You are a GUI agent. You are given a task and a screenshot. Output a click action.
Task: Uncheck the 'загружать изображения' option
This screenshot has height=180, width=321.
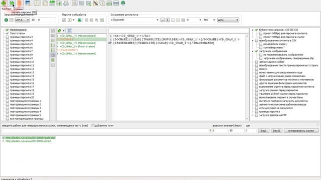coord(256,51)
